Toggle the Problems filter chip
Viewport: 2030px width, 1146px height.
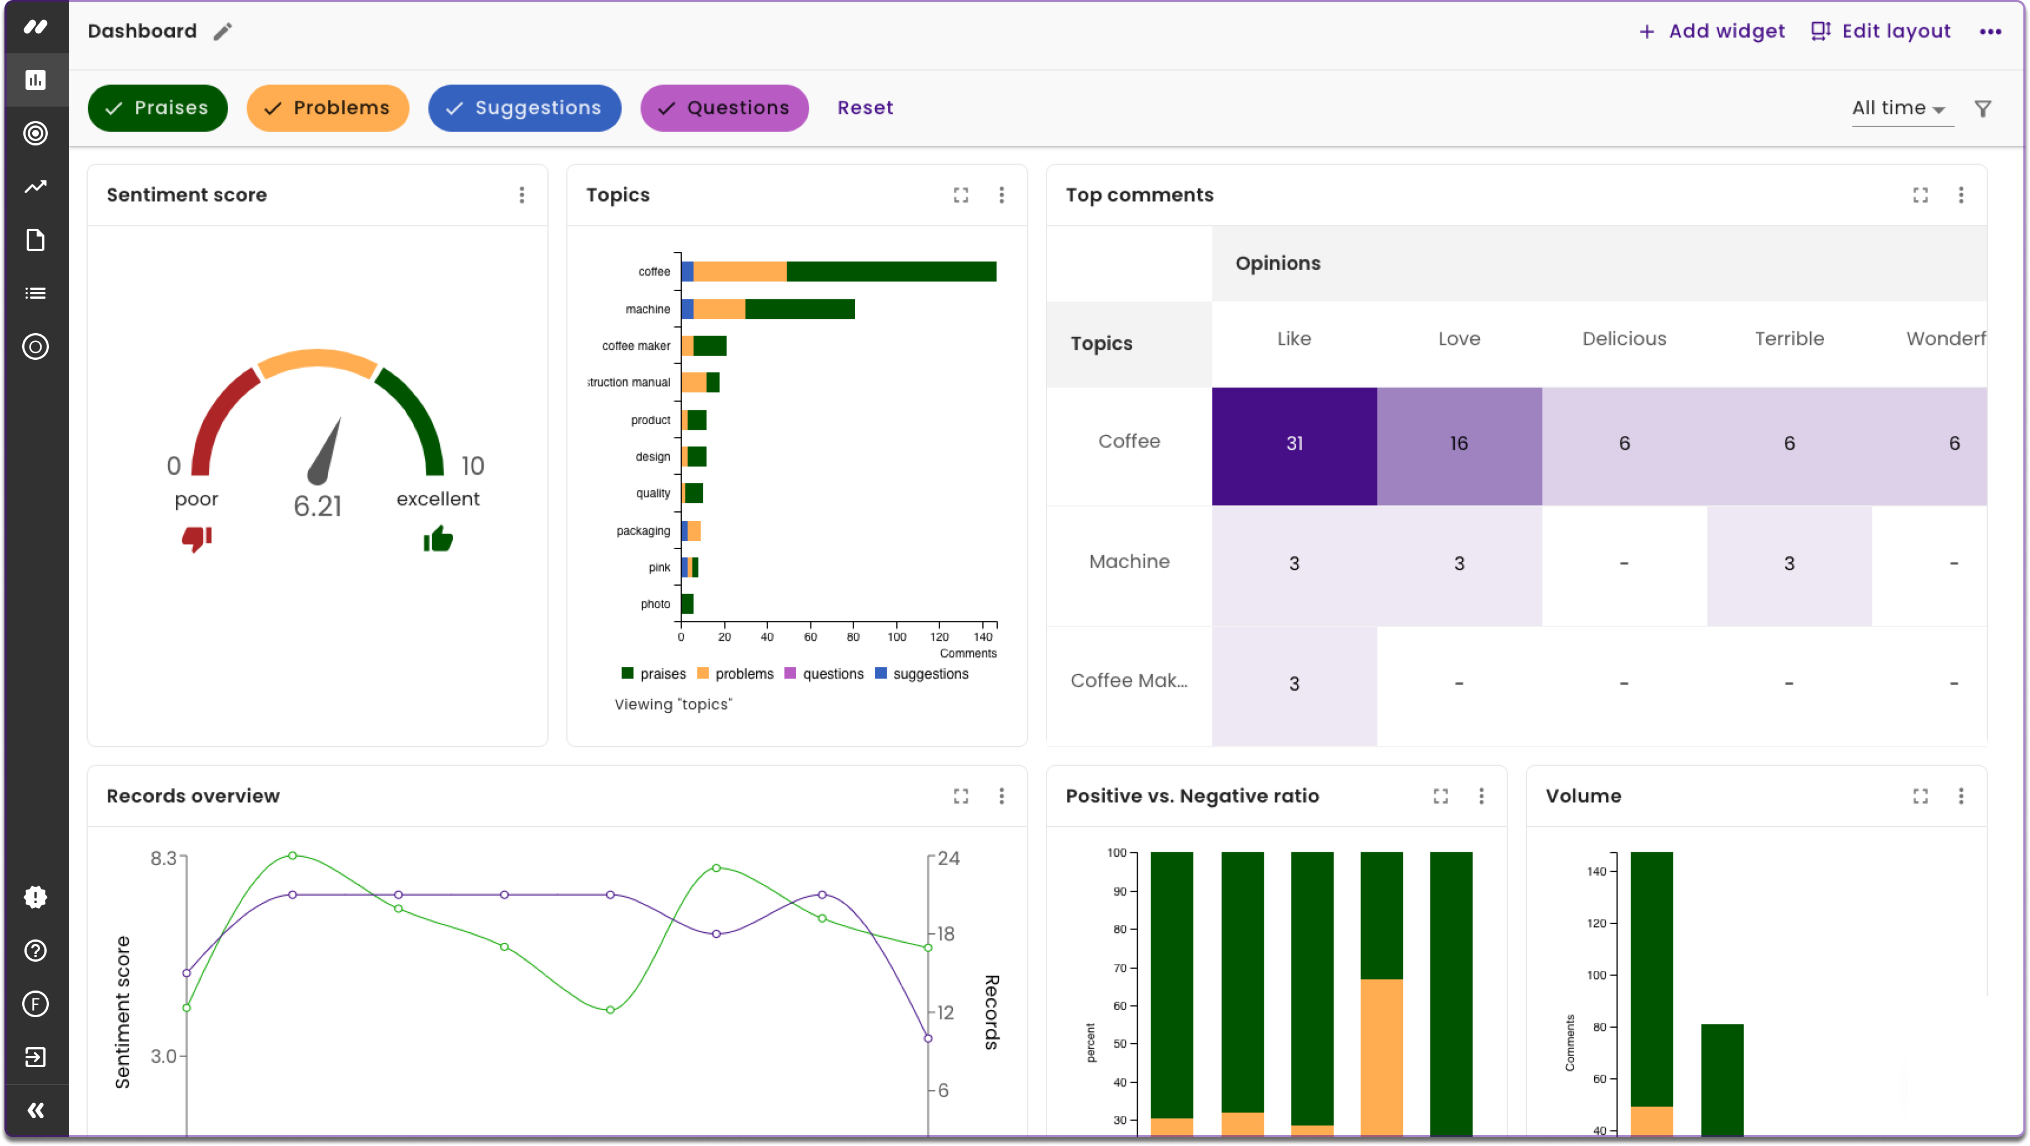pos(328,108)
